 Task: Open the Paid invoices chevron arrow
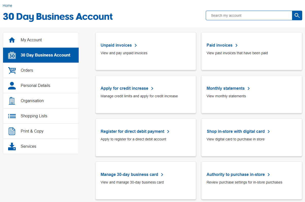(236, 45)
